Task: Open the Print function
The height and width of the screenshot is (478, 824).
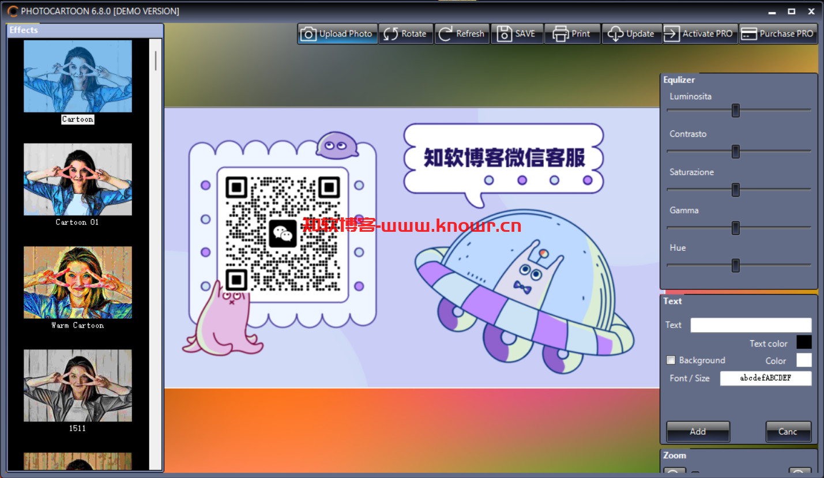Action: click(572, 33)
